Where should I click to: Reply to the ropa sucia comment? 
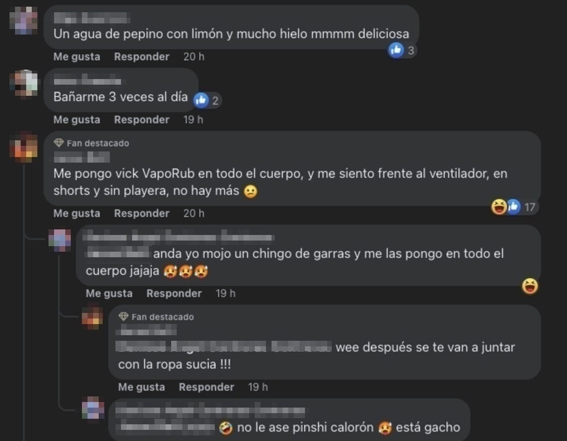(x=206, y=387)
